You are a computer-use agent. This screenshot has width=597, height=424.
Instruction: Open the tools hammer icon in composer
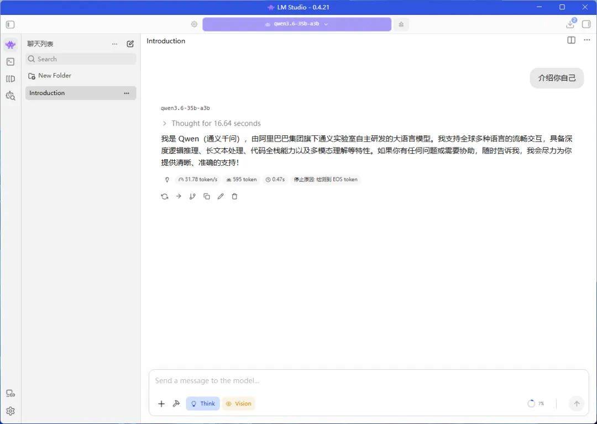(176, 404)
